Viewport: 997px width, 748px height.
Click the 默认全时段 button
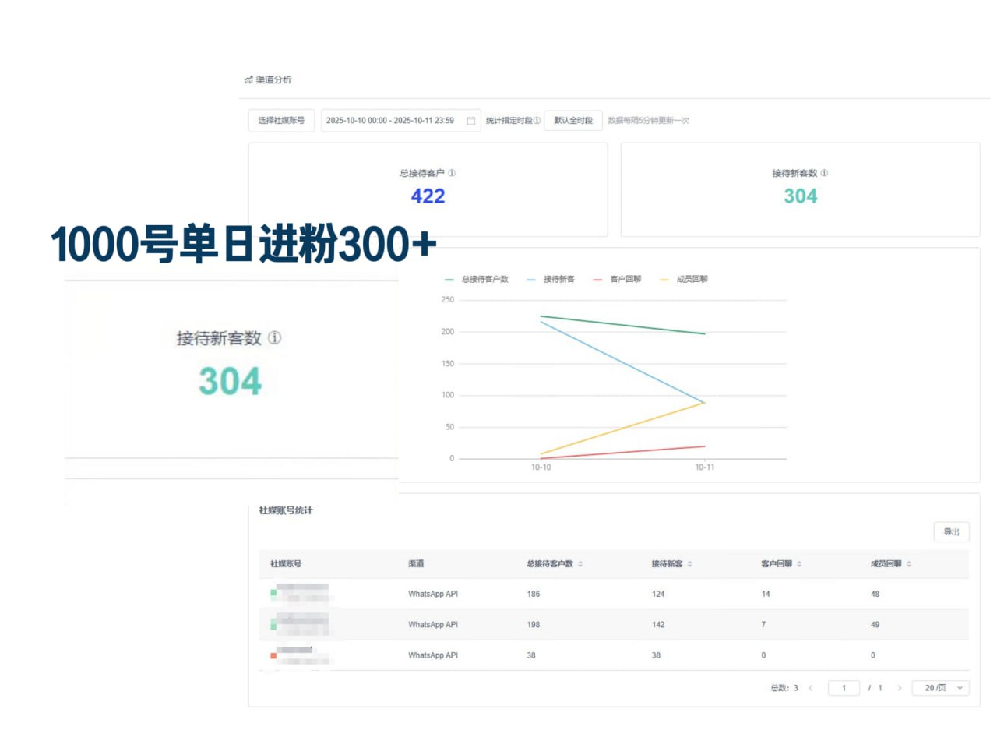tap(572, 121)
